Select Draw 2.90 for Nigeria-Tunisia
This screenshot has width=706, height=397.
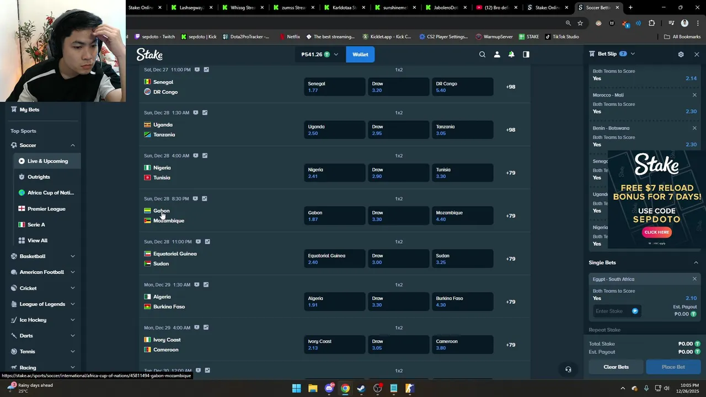398,173
